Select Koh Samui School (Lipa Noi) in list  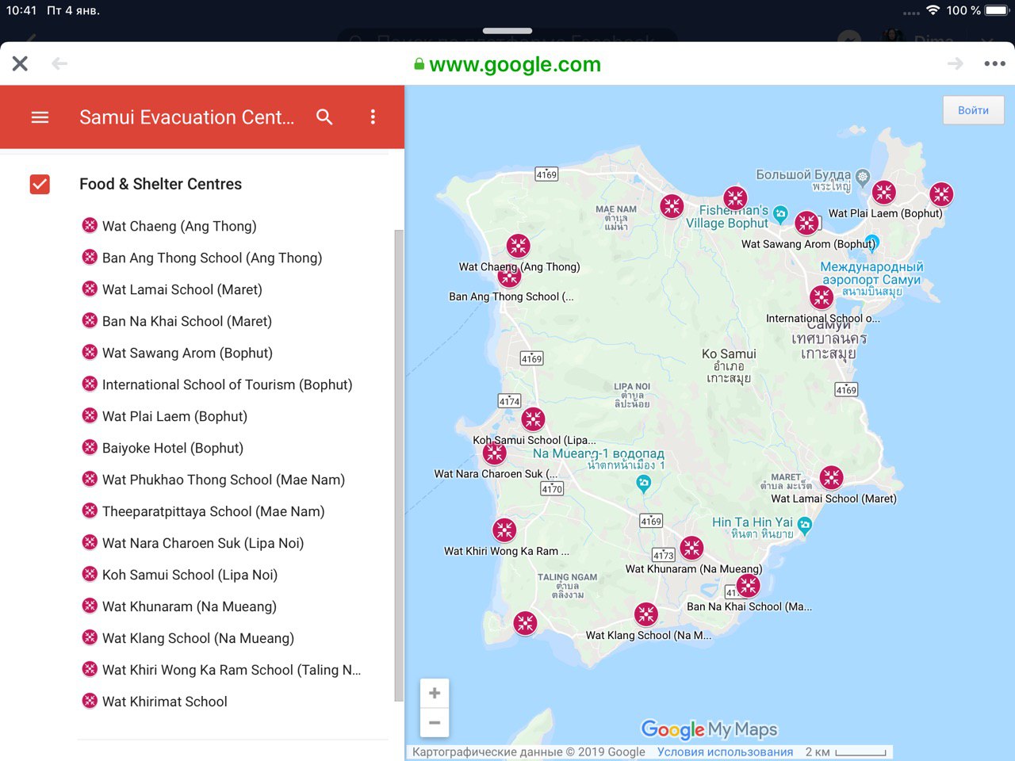tap(190, 575)
